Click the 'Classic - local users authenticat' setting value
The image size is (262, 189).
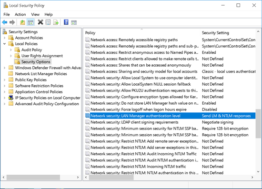pyautogui.click(x=229, y=71)
